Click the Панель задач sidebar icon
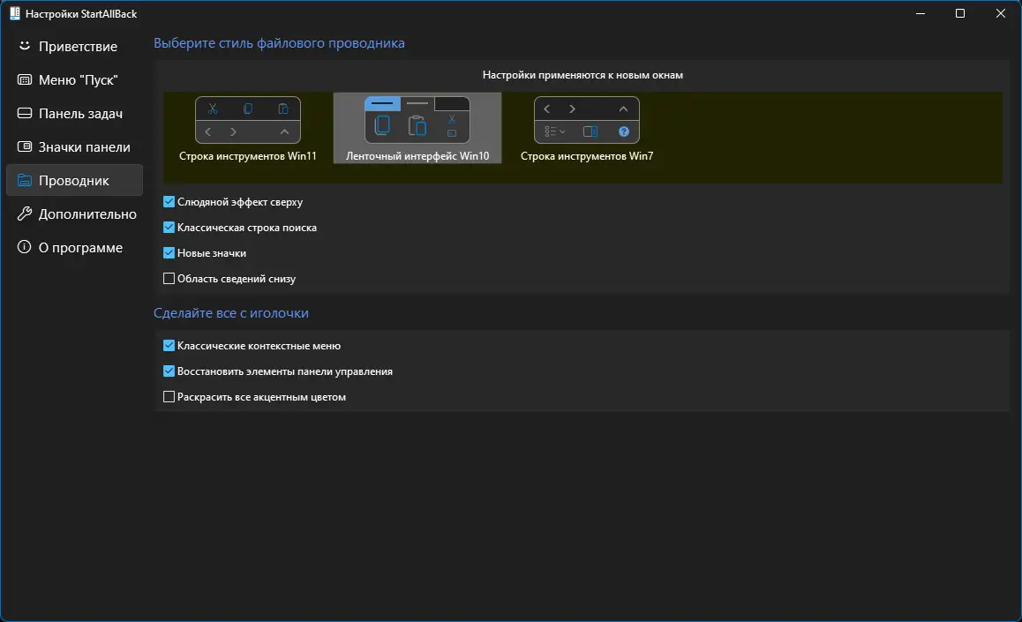Screen dimensions: 1022x622 [x=24, y=113]
